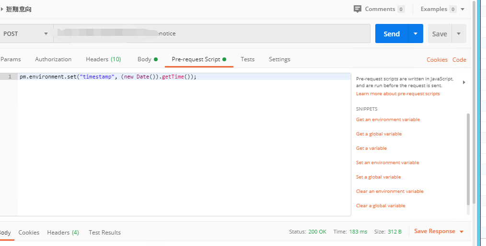The height and width of the screenshot is (246, 486).
Task: Open the Cookies link
Action: pos(437,60)
